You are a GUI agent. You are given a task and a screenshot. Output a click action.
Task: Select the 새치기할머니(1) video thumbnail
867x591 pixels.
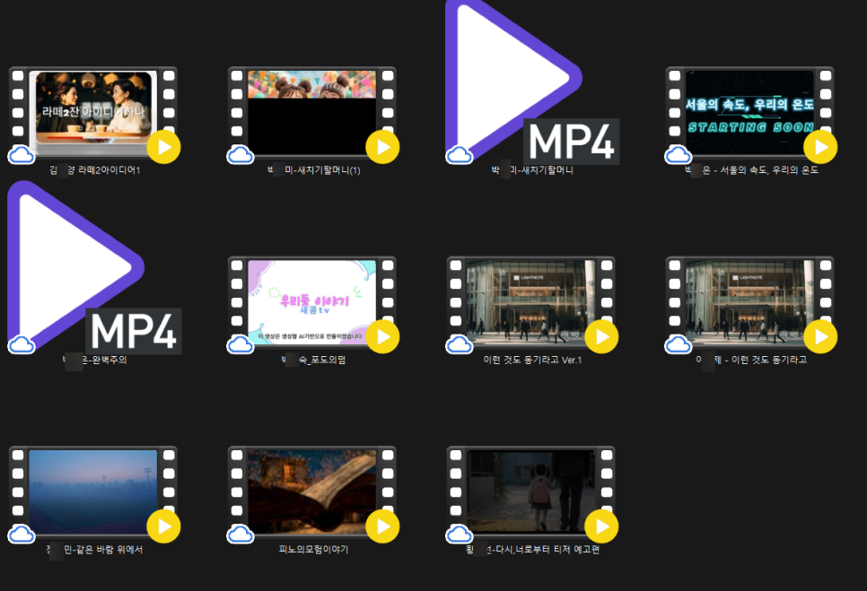pyautogui.click(x=311, y=112)
